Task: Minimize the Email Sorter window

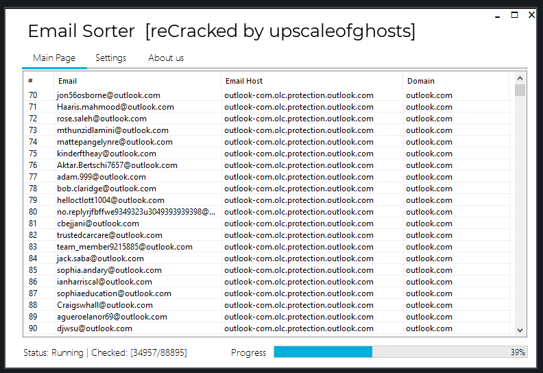Action: pos(498,14)
